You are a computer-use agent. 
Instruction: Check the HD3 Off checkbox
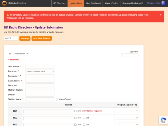click(84, 125)
